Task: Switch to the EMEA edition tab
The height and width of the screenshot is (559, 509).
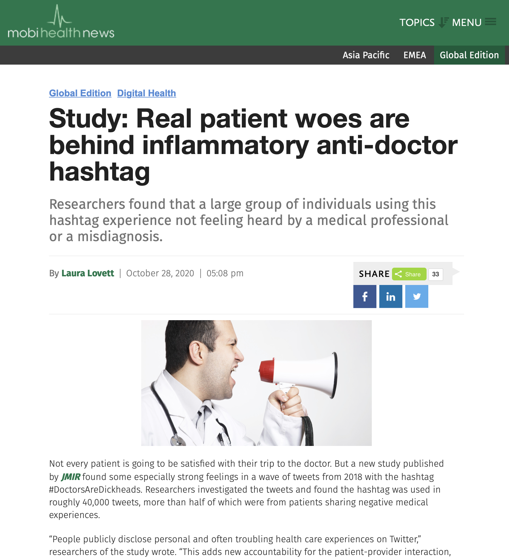Action: (414, 55)
